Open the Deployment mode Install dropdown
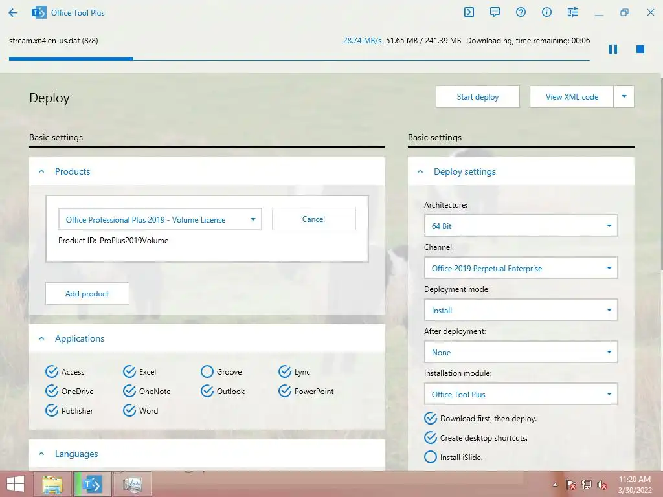663x497 pixels. click(x=521, y=310)
